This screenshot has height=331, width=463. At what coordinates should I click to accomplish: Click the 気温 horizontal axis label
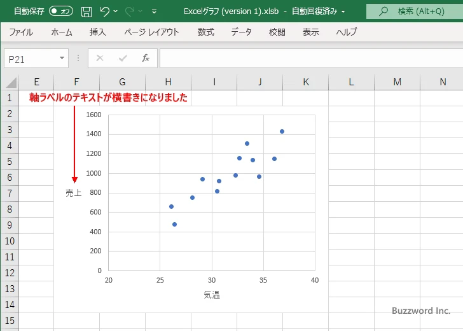click(x=212, y=295)
